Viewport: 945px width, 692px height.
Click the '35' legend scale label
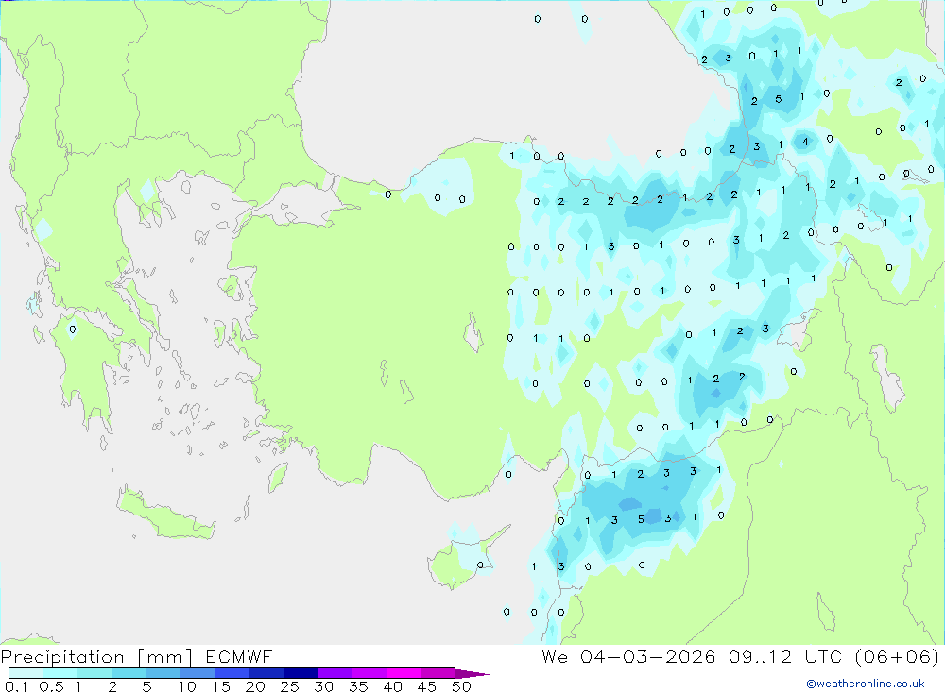click(x=358, y=686)
